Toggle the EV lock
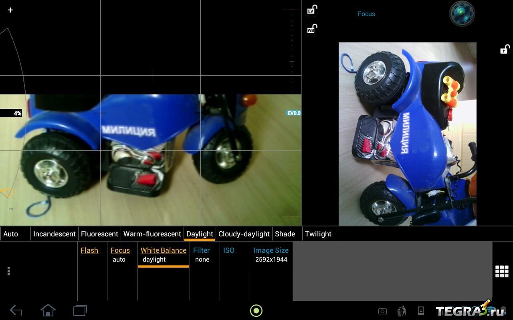 312,10
